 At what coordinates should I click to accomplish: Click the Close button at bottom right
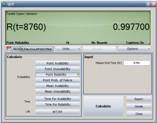click(139, 114)
